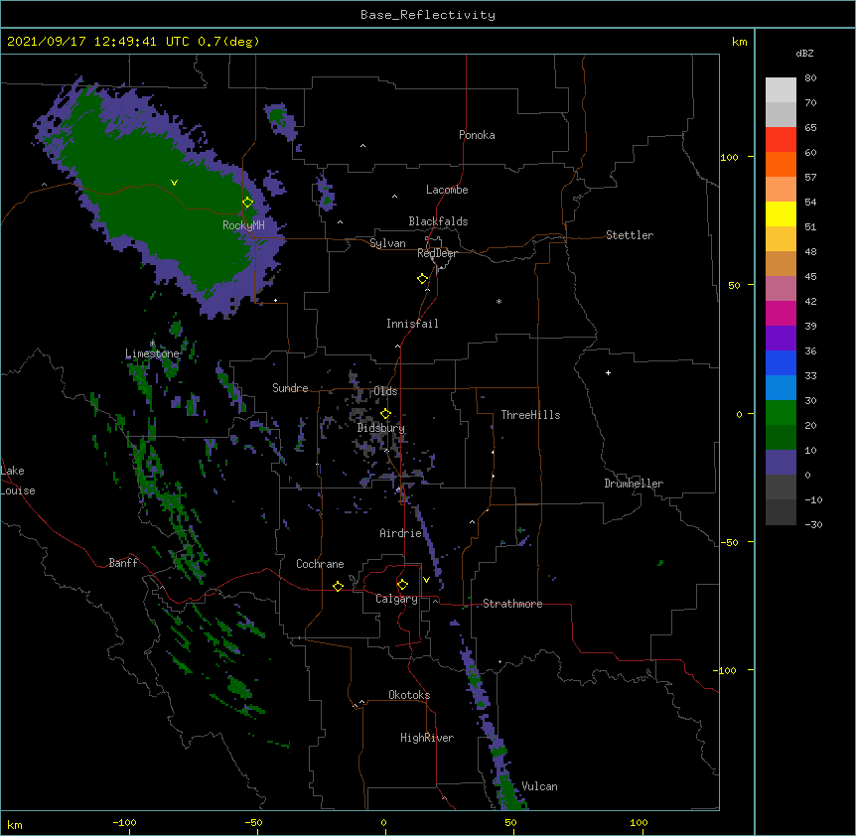Select the magenta 42-39 dBZ legend swatch
This screenshot has height=836, width=856.
[781, 313]
